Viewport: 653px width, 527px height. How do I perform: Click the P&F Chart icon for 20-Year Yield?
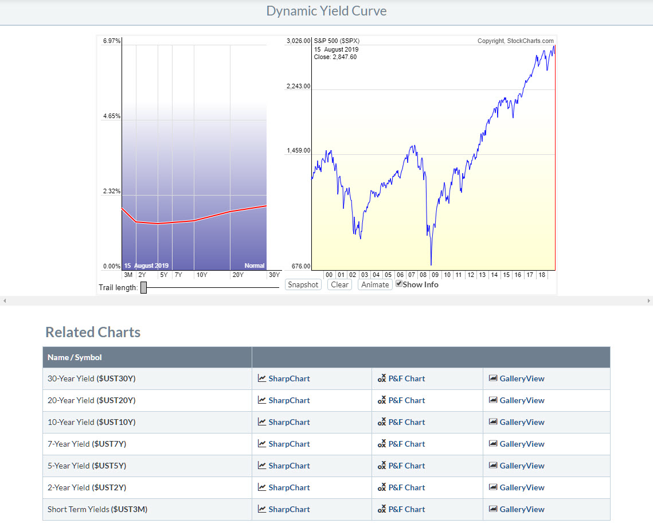point(381,400)
